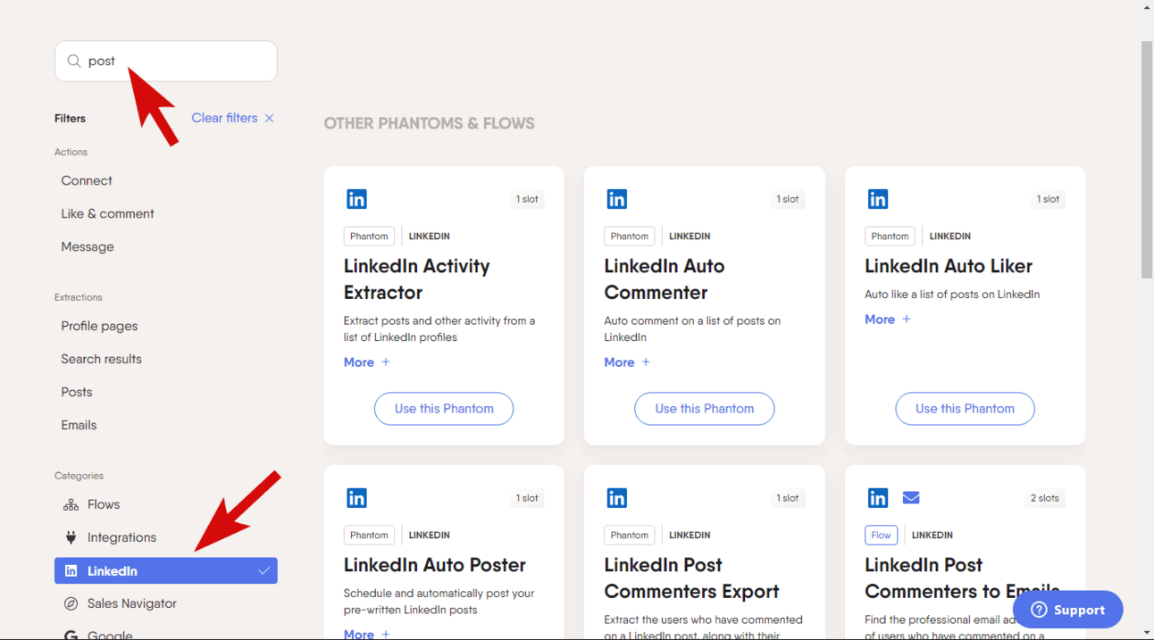Toggle off the LinkedIn category filter

pyautogui.click(x=165, y=570)
